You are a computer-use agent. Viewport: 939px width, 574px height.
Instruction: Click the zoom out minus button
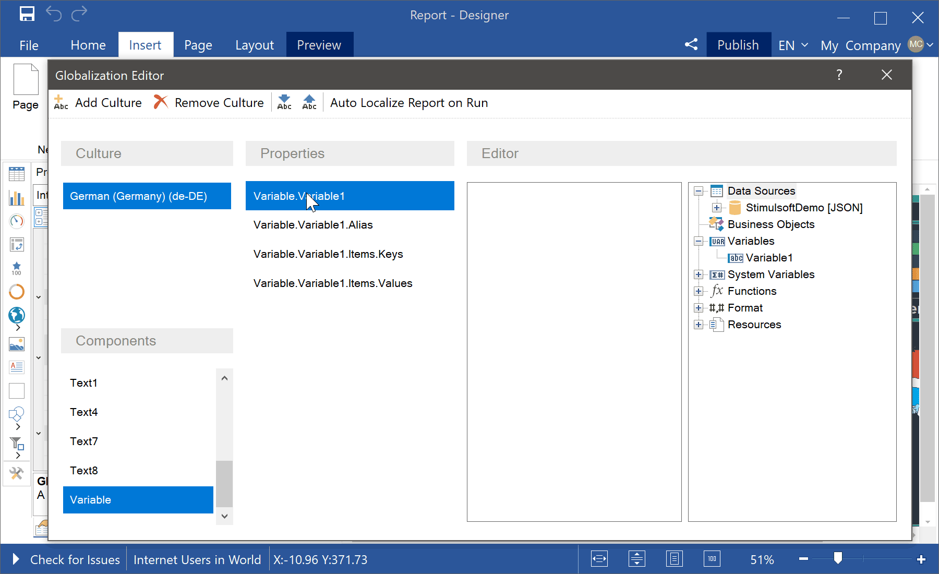pyautogui.click(x=803, y=559)
